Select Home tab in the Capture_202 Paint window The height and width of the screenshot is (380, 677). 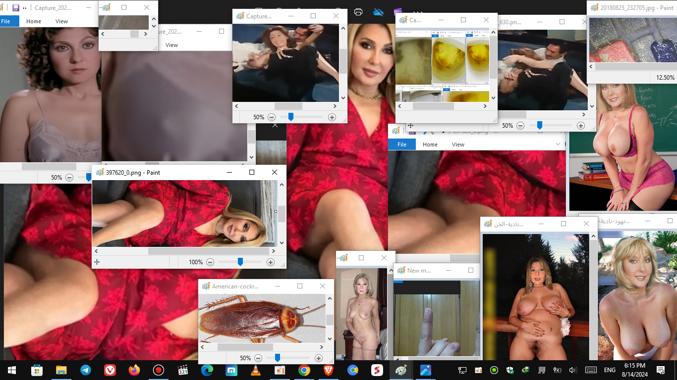34,21
